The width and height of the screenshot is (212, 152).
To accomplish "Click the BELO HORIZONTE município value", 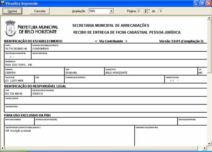I will click(x=116, y=73).
